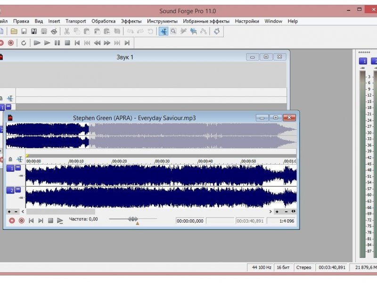This screenshot has height=283, width=377.
Task: Click the Redo arrow icon
Action: coord(140,31)
